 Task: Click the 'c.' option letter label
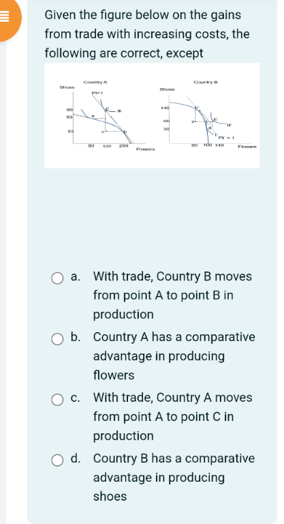[x=76, y=398]
